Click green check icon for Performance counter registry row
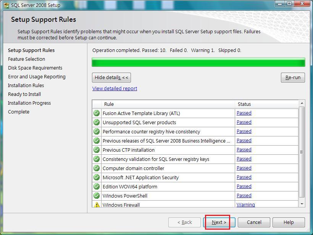The image size is (313, 235). [97, 131]
